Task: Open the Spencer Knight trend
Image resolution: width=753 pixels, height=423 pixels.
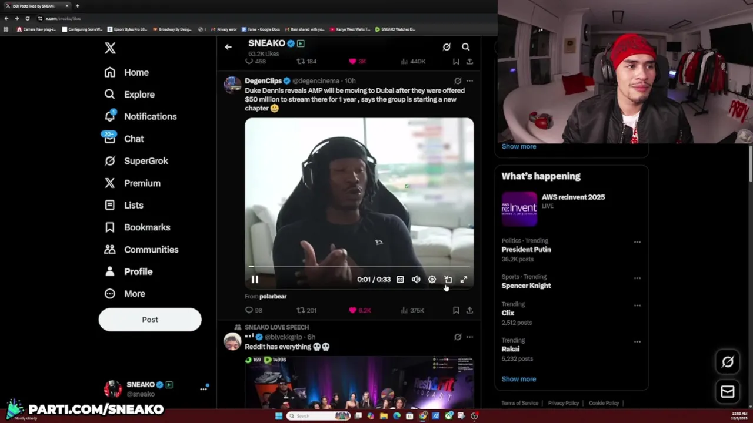Action: (526, 286)
